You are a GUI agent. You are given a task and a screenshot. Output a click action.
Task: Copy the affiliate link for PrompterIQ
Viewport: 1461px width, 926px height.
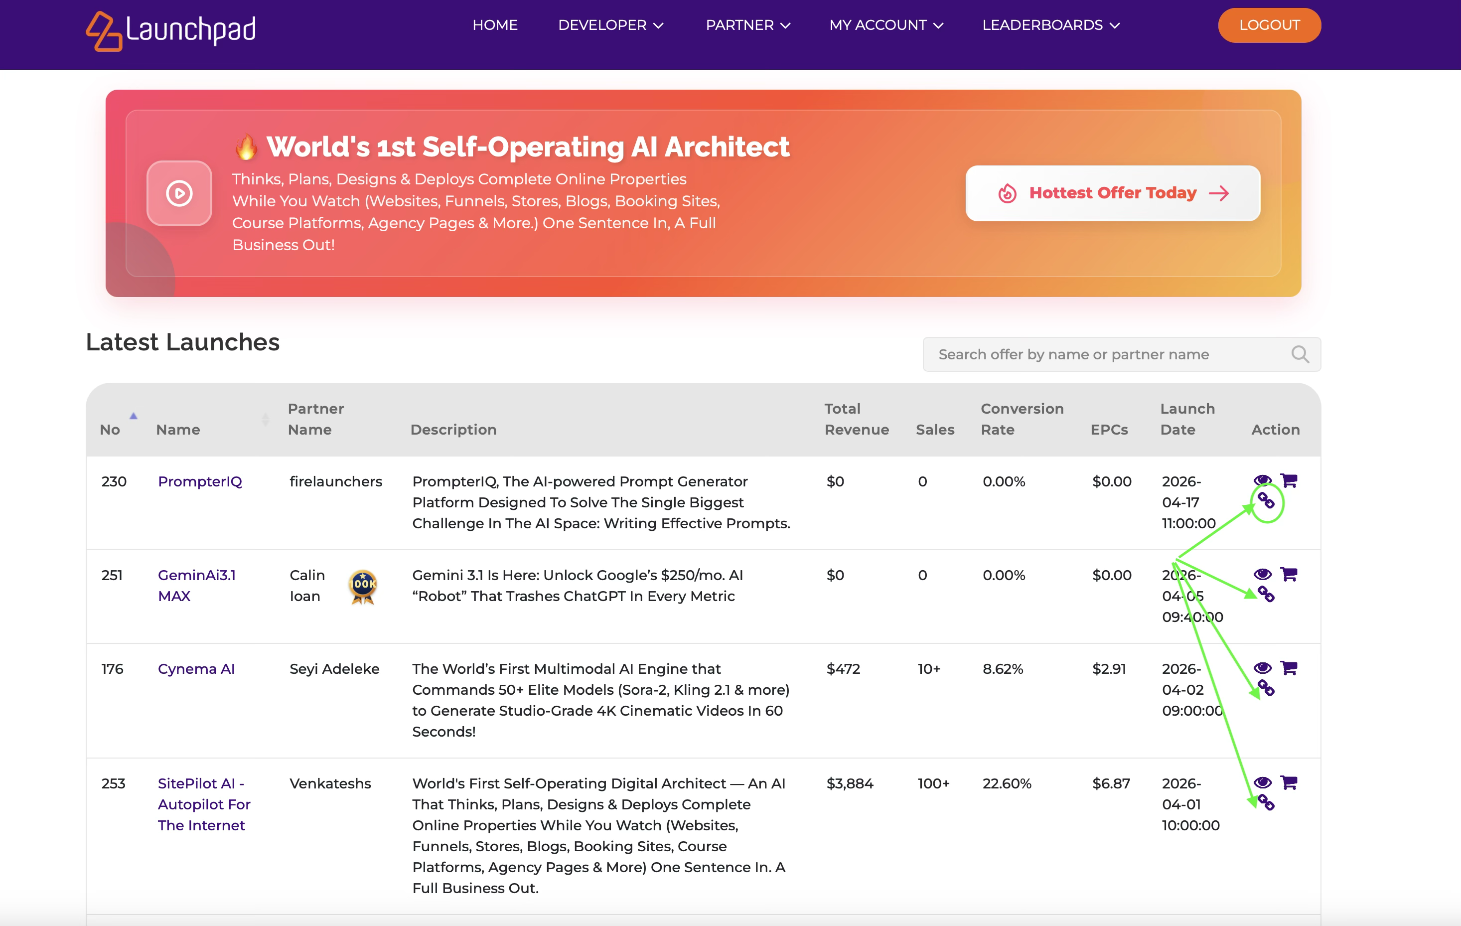(1266, 500)
